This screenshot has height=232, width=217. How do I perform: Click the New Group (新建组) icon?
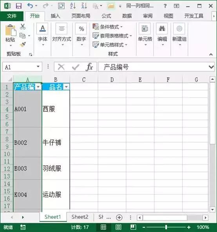[179, 29]
